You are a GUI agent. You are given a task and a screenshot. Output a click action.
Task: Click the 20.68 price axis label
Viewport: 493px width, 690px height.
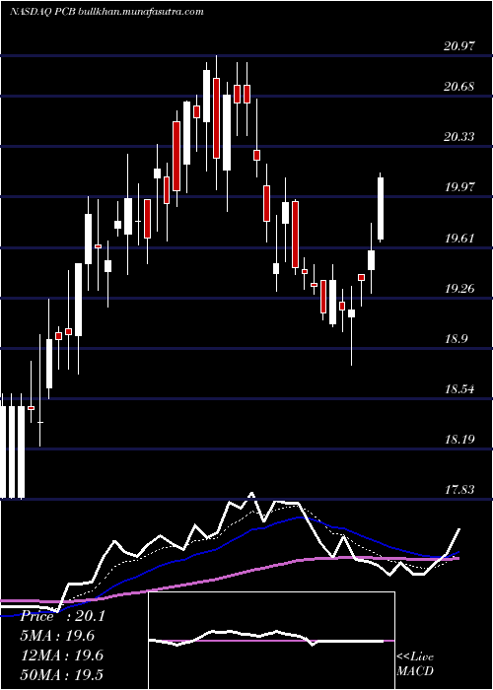click(459, 87)
